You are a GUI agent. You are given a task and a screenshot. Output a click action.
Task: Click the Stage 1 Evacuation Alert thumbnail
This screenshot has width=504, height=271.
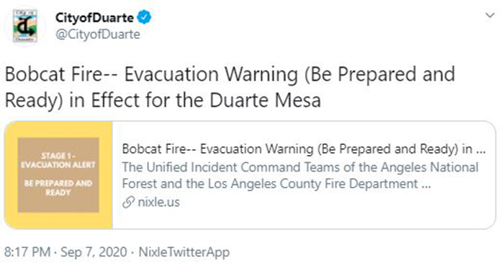pos(58,175)
